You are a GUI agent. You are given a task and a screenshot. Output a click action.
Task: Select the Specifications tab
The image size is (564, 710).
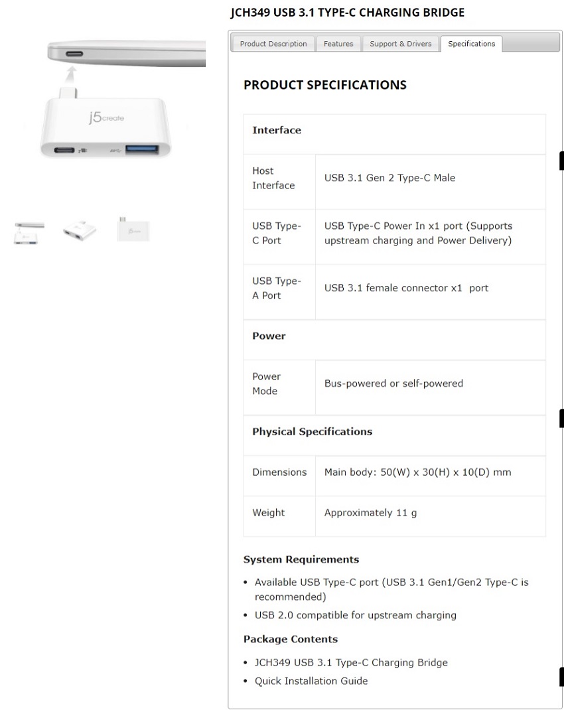point(471,44)
